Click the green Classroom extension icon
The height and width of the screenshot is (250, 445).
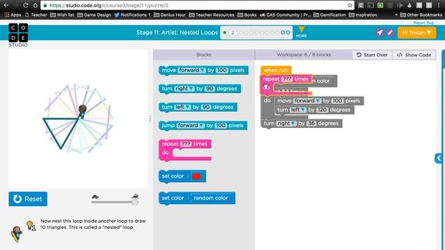pos(380,5)
